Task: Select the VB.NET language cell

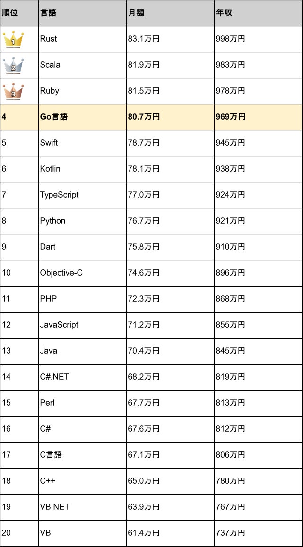Action: pyautogui.click(x=55, y=507)
